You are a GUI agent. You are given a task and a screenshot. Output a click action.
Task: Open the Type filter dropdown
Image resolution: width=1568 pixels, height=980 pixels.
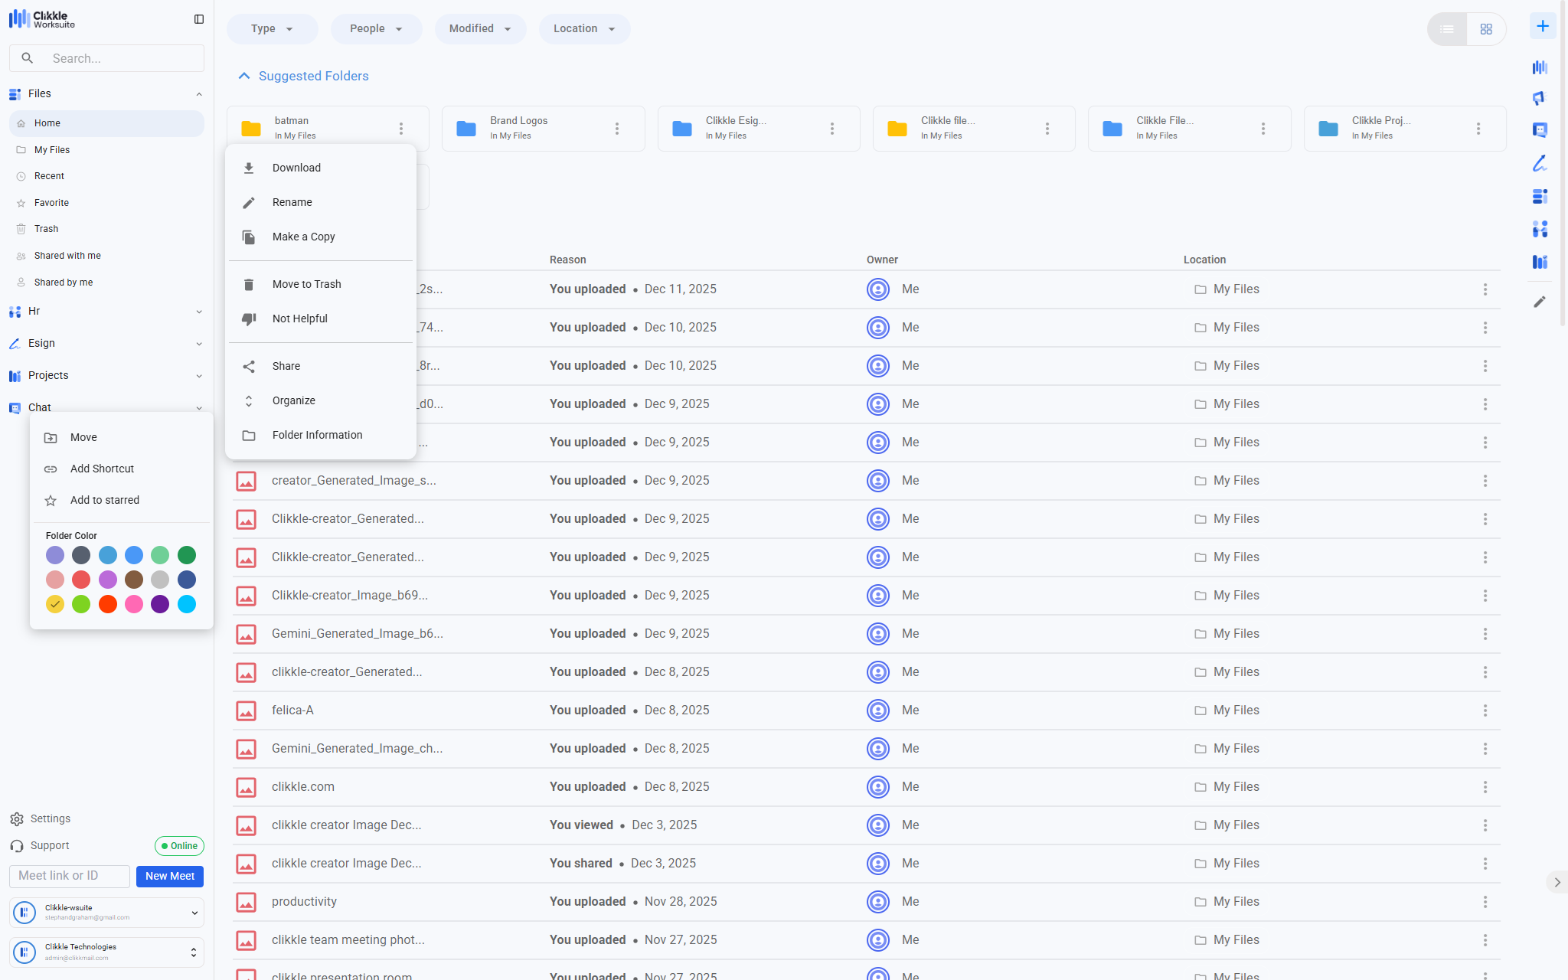[272, 29]
